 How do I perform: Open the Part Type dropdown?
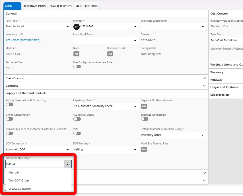click(x=67, y=26)
